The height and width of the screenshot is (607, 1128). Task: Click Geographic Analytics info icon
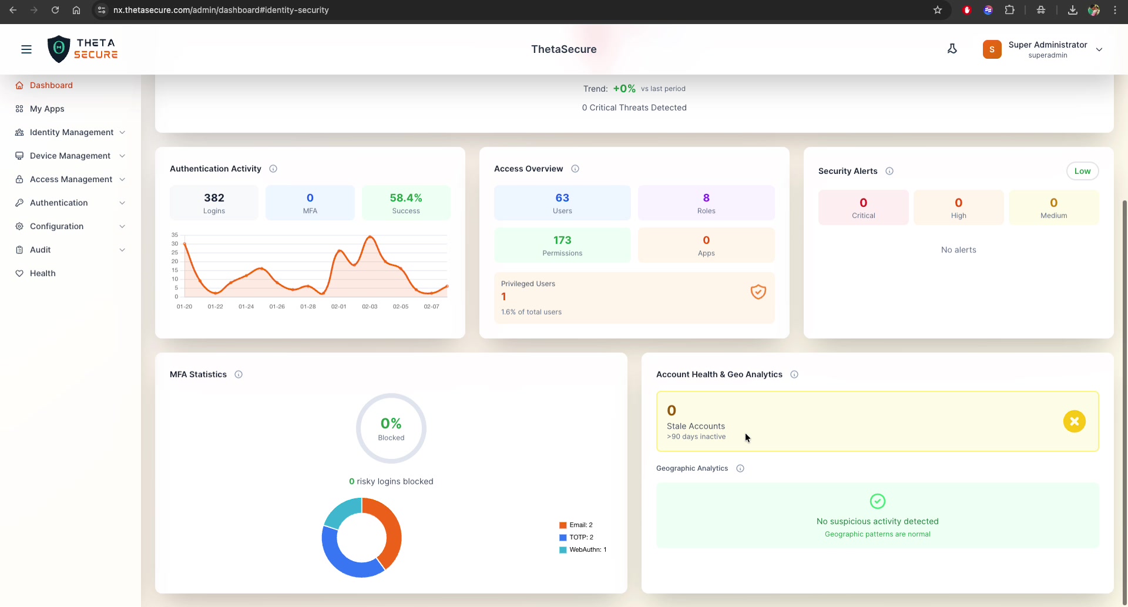740,468
